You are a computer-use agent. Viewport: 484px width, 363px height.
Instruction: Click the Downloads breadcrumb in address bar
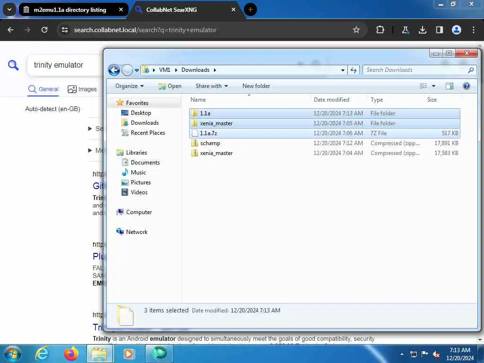pos(195,70)
